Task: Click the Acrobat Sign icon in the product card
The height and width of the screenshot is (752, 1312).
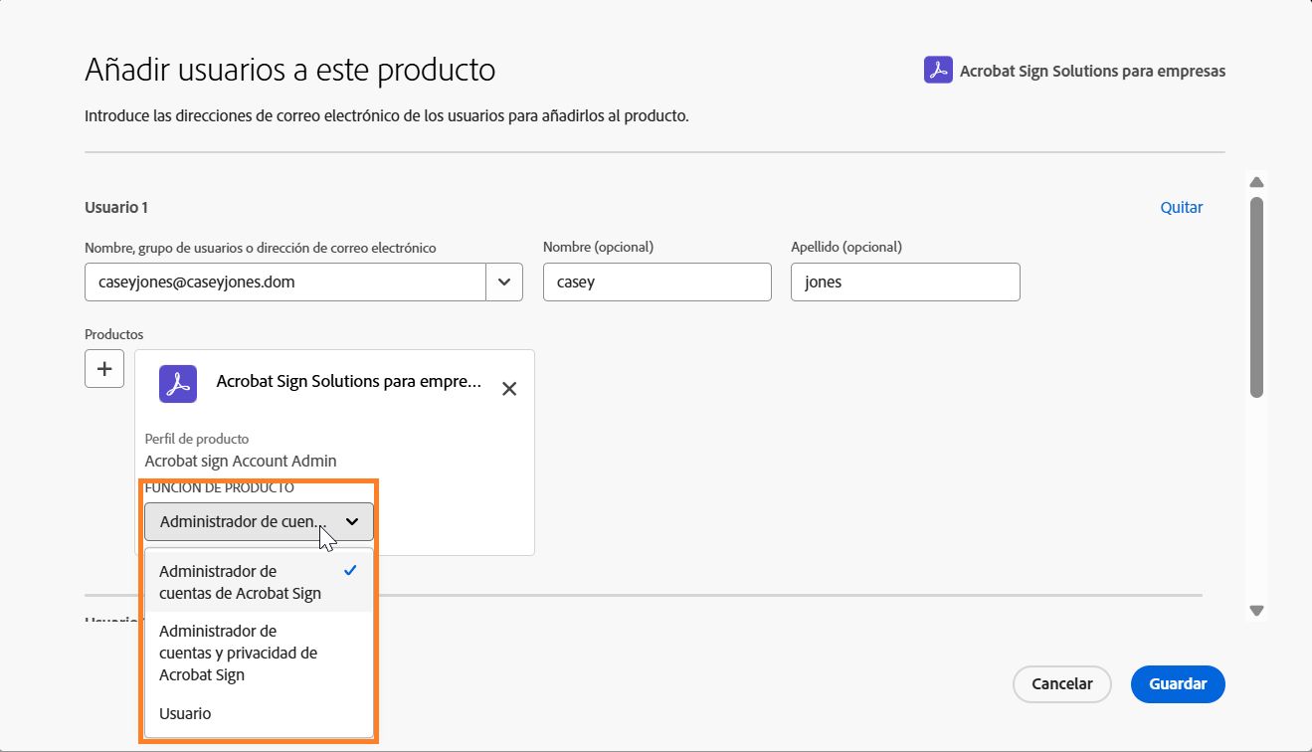Action: tap(177, 384)
